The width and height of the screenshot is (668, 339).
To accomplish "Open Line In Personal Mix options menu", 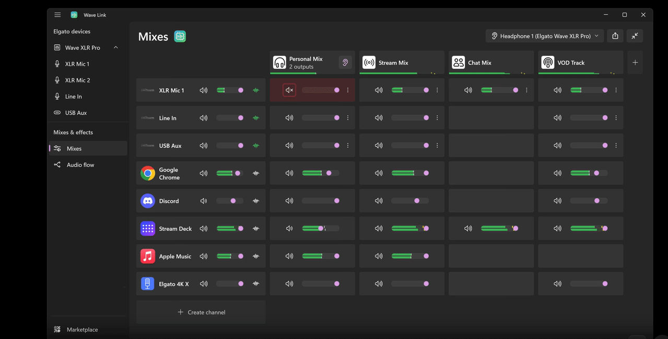I will (x=348, y=118).
